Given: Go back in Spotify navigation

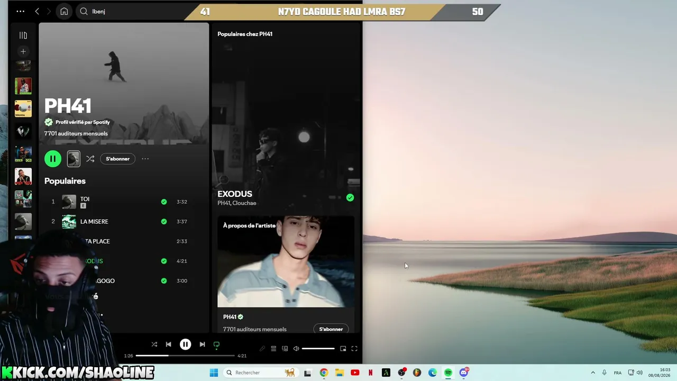Looking at the screenshot, I should [x=37, y=11].
